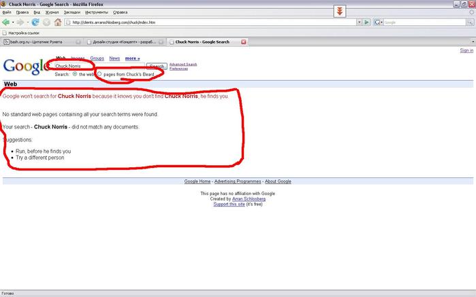This screenshot has height=297, width=476.
Task: Open the News search link
Action: coord(114,58)
